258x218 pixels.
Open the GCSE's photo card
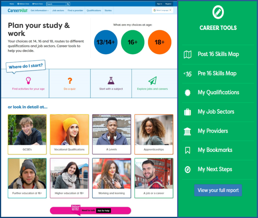point(27,134)
